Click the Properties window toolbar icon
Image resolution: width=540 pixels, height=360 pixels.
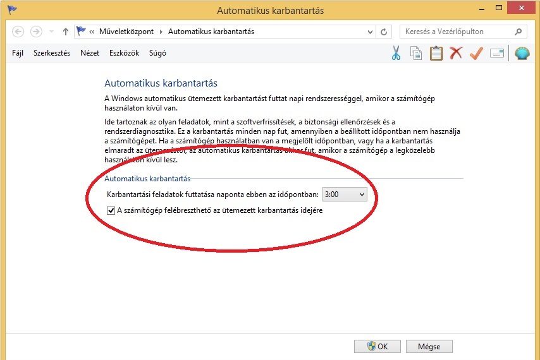point(496,53)
